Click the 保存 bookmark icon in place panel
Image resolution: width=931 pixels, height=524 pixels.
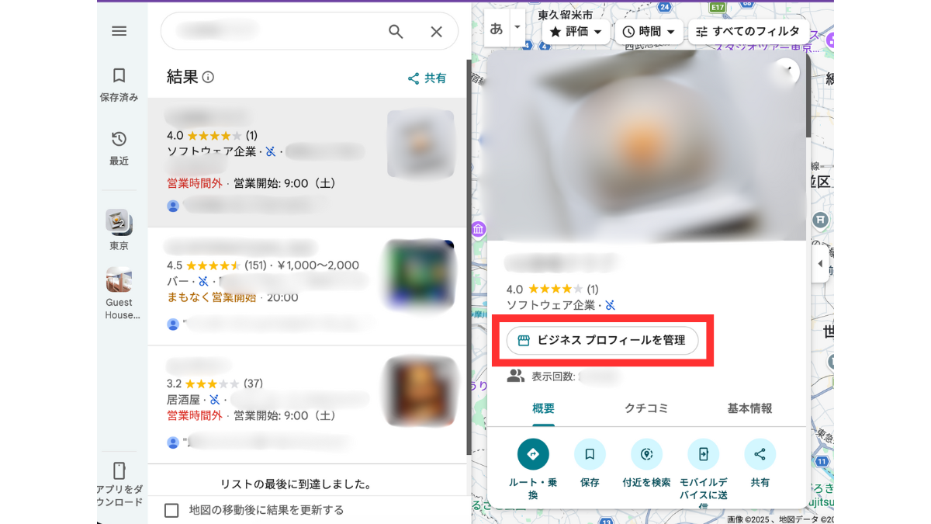pos(590,454)
